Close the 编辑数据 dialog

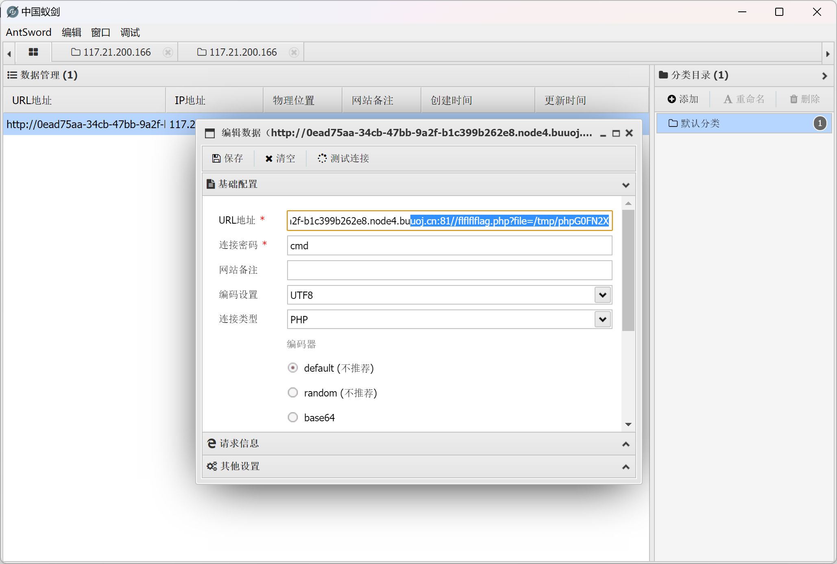click(629, 133)
